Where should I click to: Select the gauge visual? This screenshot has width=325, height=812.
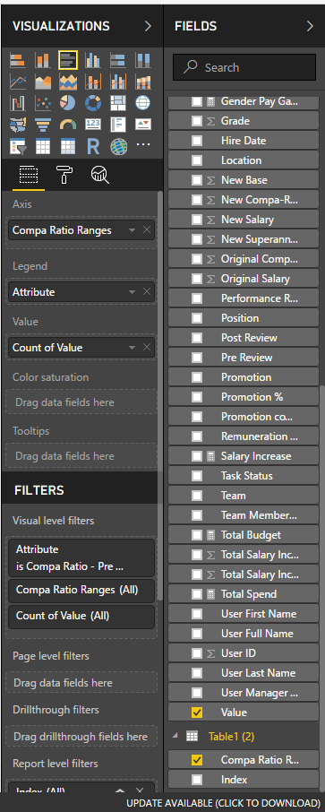(68, 125)
